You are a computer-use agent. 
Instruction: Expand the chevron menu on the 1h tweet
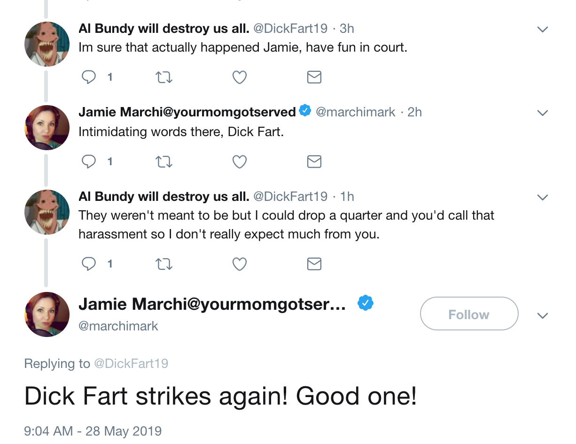(543, 197)
